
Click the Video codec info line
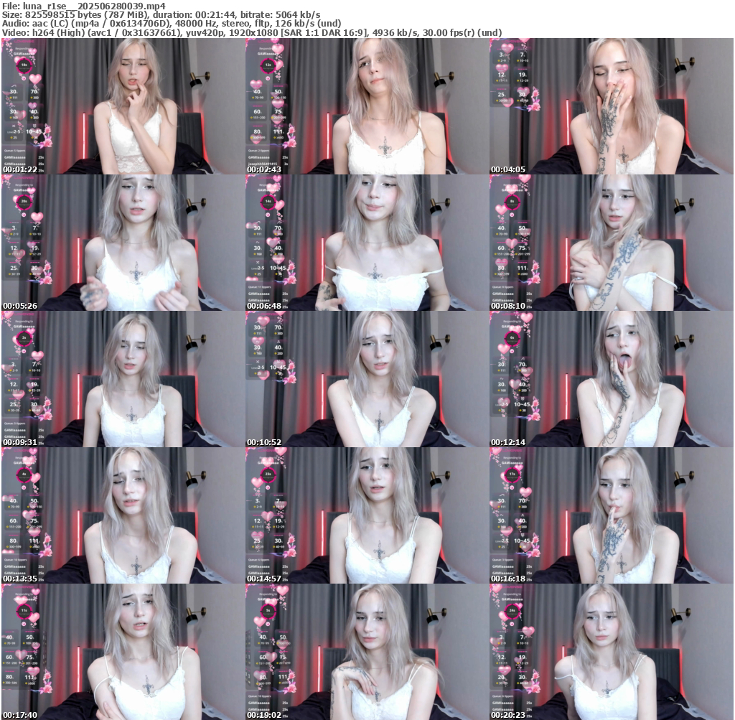[251, 32]
